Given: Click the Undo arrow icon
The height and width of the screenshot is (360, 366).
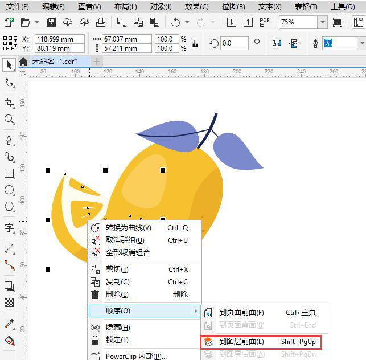Looking at the screenshot, I should click(x=175, y=22).
